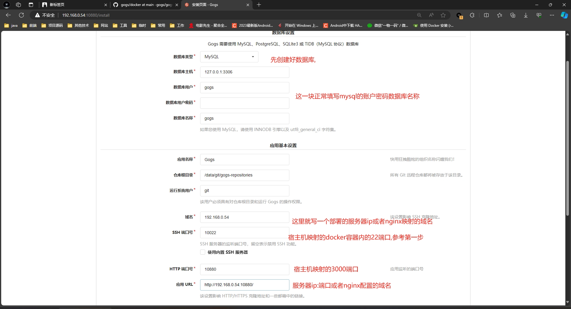Image resolution: width=571 pixels, height=309 pixels.
Task: Open the browser settings ellipsis menu
Action: click(552, 15)
